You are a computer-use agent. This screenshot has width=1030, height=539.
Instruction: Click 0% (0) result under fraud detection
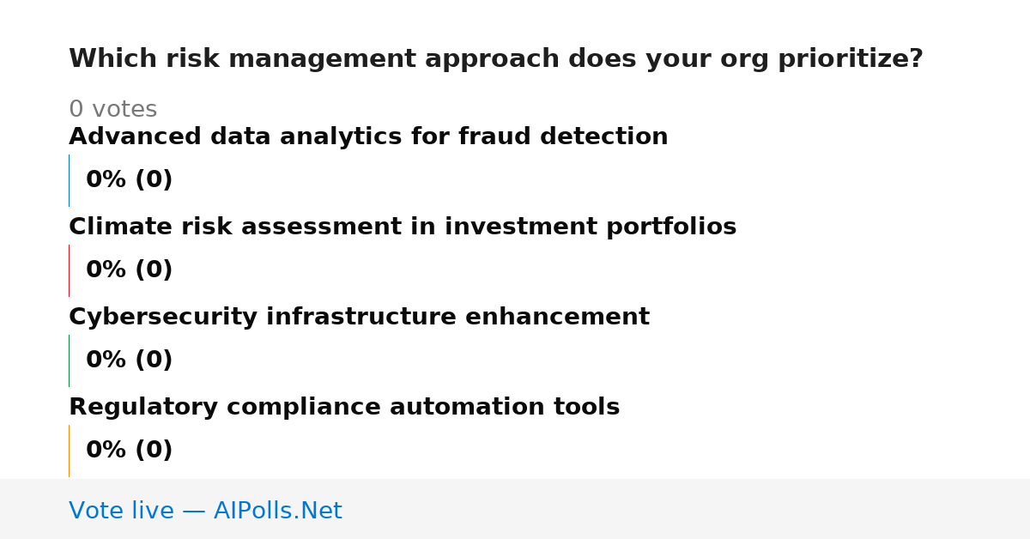[129, 180]
